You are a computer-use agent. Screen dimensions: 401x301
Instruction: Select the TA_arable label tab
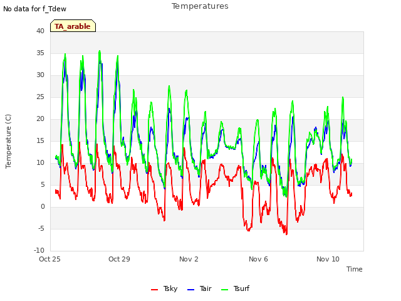73,26
